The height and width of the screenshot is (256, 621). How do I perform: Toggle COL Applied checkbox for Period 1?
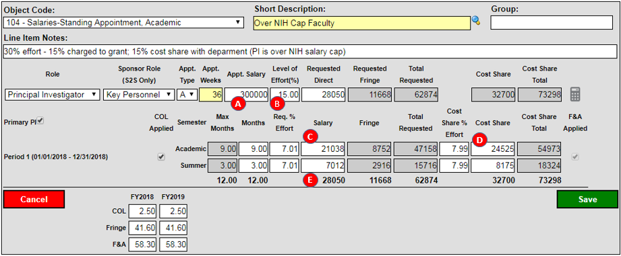pyautogui.click(x=161, y=157)
